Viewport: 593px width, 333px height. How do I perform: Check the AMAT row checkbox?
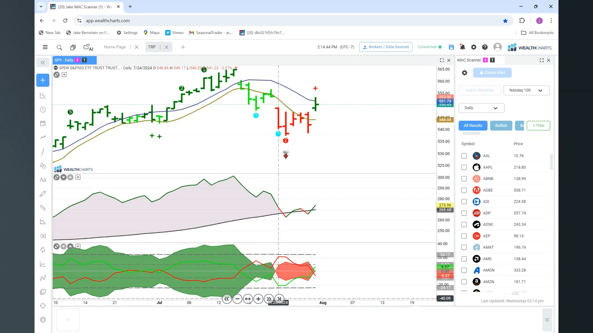[464, 248]
